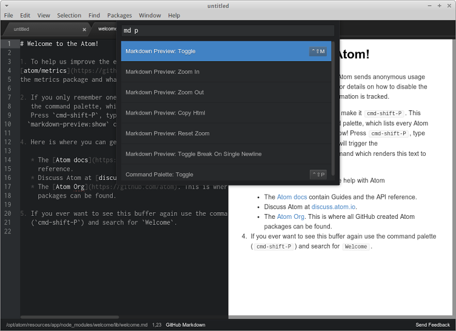The image size is (456, 331).
Task: Open the discuss.atom.io link in preview
Action: coord(334,207)
